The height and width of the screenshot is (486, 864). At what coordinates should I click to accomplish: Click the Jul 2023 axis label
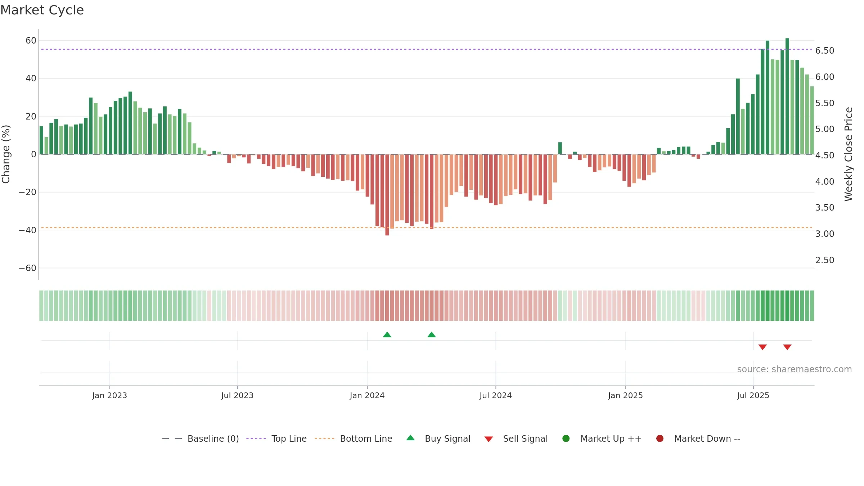pos(237,396)
